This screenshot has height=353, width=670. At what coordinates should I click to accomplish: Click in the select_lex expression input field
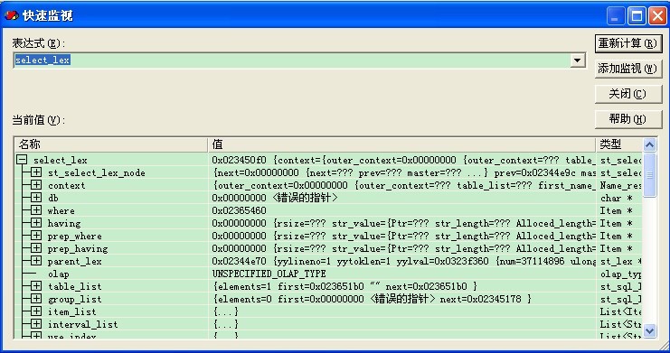(x=292, y=60)
